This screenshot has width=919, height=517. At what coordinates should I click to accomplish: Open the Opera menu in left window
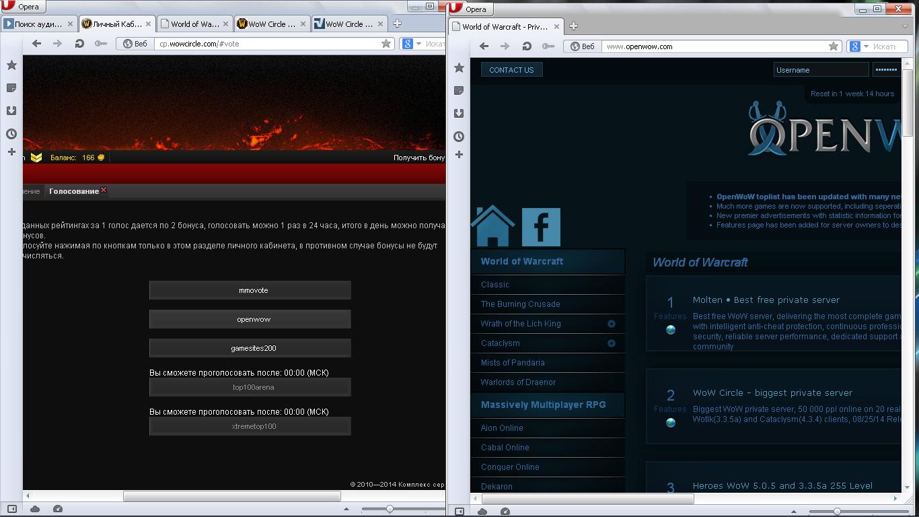coord(22,7)
